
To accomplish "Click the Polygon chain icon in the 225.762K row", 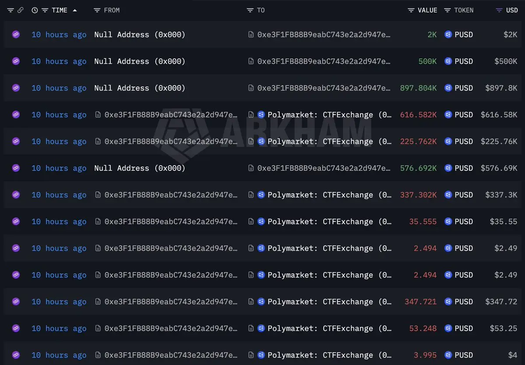I will (16, 141).
